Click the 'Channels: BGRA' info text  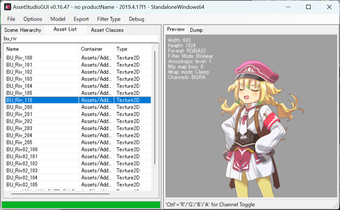[x=186, y=77]
